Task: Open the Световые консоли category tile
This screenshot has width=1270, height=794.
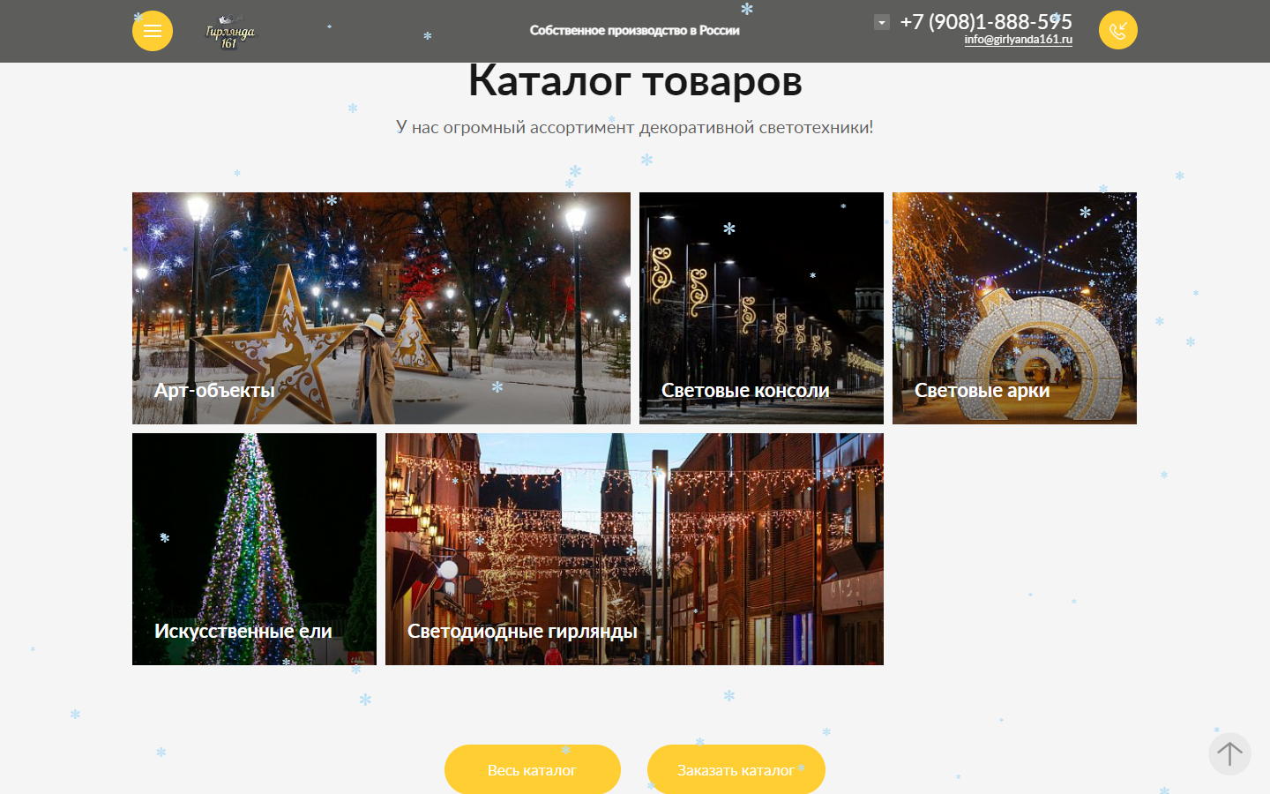Action: [x=761, y=308]
